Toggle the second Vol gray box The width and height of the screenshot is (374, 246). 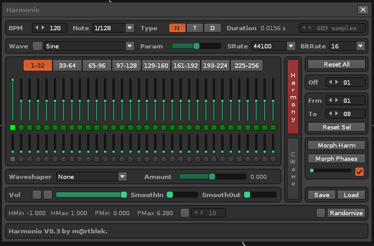tap(48, 195)
